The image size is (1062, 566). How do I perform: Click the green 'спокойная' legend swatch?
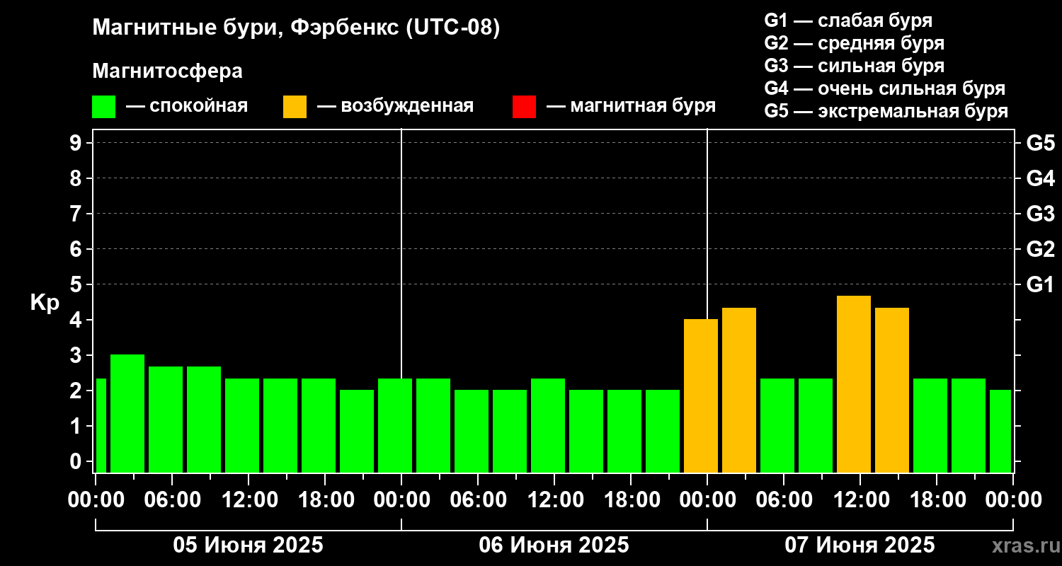(103, 107)
